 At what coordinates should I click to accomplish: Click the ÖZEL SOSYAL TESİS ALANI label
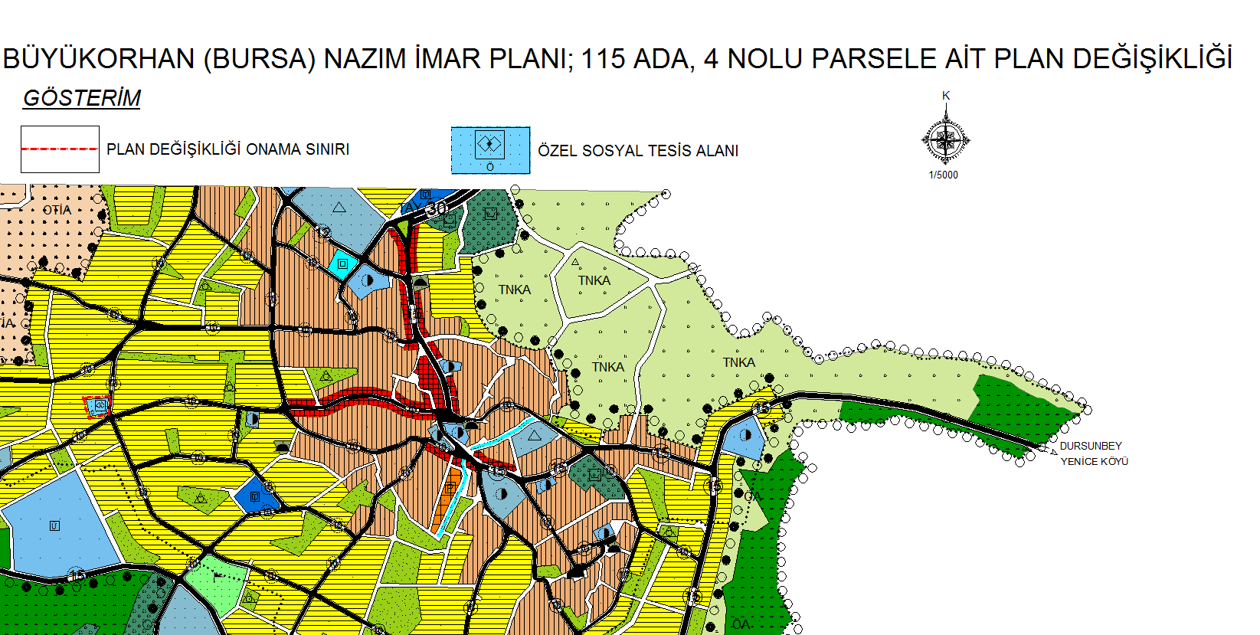coord(638,151)
